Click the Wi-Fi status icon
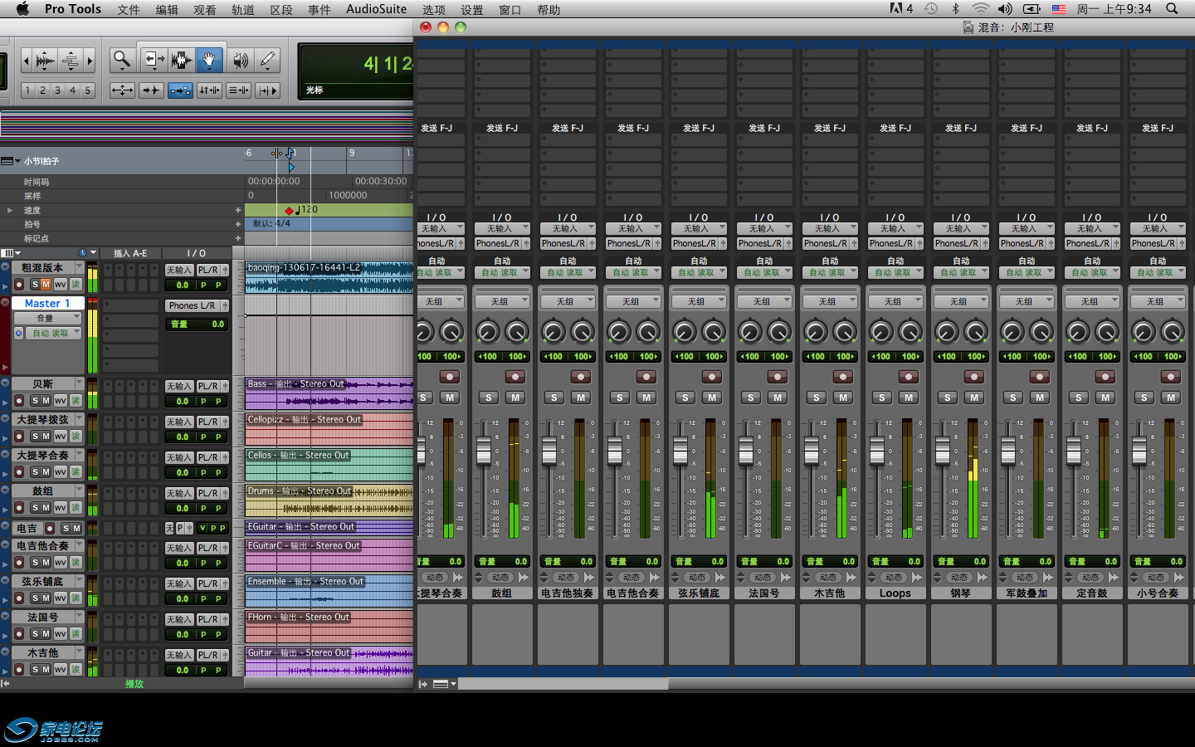The height and width of the screenshot is (747, 1195). (x=980, y=9)
